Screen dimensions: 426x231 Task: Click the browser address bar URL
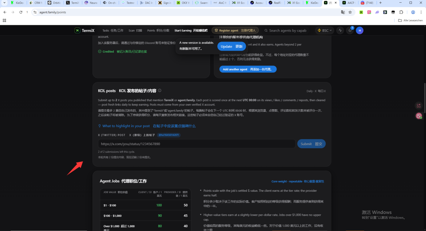point(53,12)
